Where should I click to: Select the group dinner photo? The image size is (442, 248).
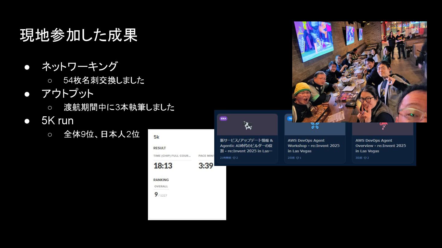[359, 72]
